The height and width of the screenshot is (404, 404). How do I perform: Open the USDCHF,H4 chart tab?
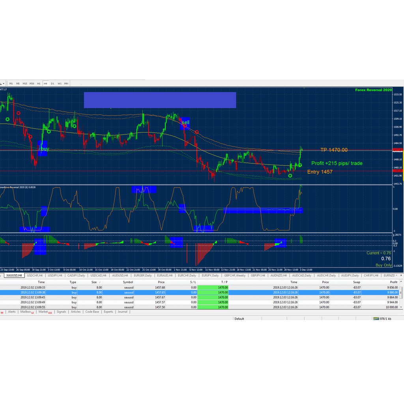click(x=35, y=275)
